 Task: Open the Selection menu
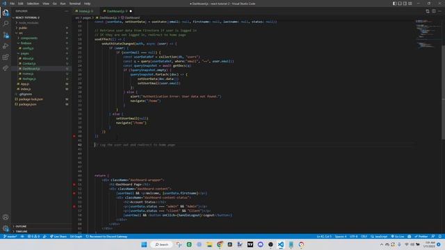pyautogui.click(x=33, y=3)
